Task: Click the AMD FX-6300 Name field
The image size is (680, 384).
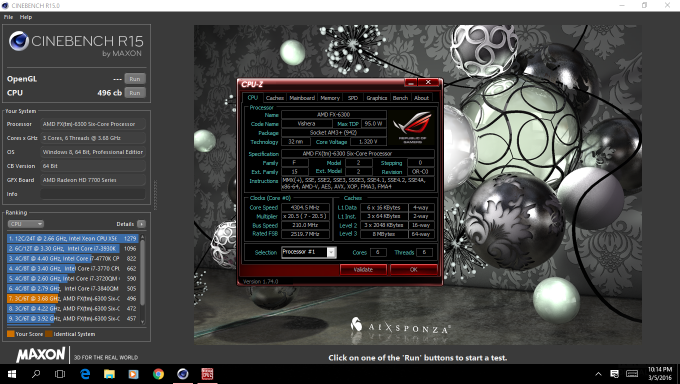Action: coord(333,115)
